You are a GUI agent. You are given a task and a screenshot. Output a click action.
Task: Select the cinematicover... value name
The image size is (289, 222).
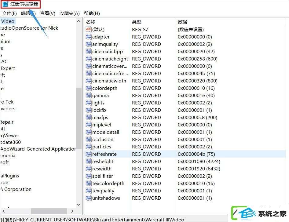pos(110,66)
